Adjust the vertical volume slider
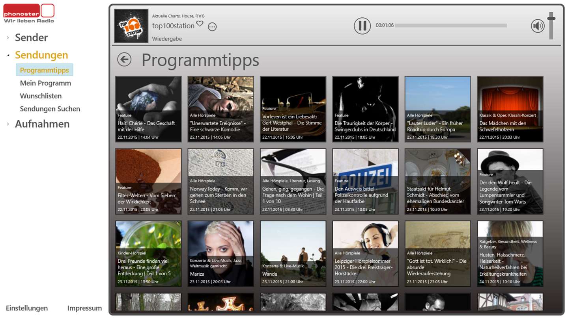 (551, 26)
